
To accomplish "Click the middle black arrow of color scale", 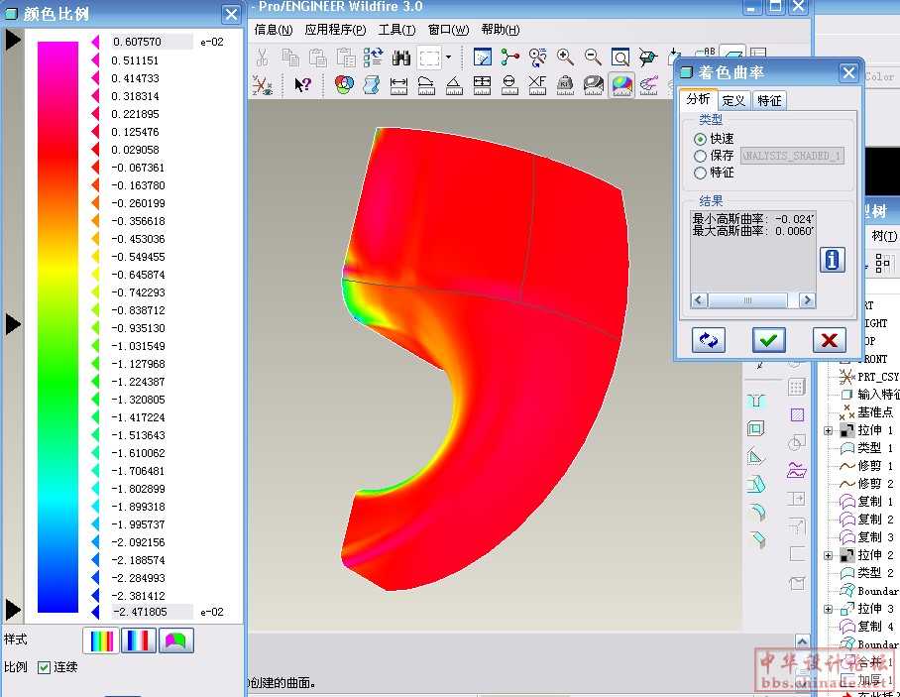I will point(13,324).
